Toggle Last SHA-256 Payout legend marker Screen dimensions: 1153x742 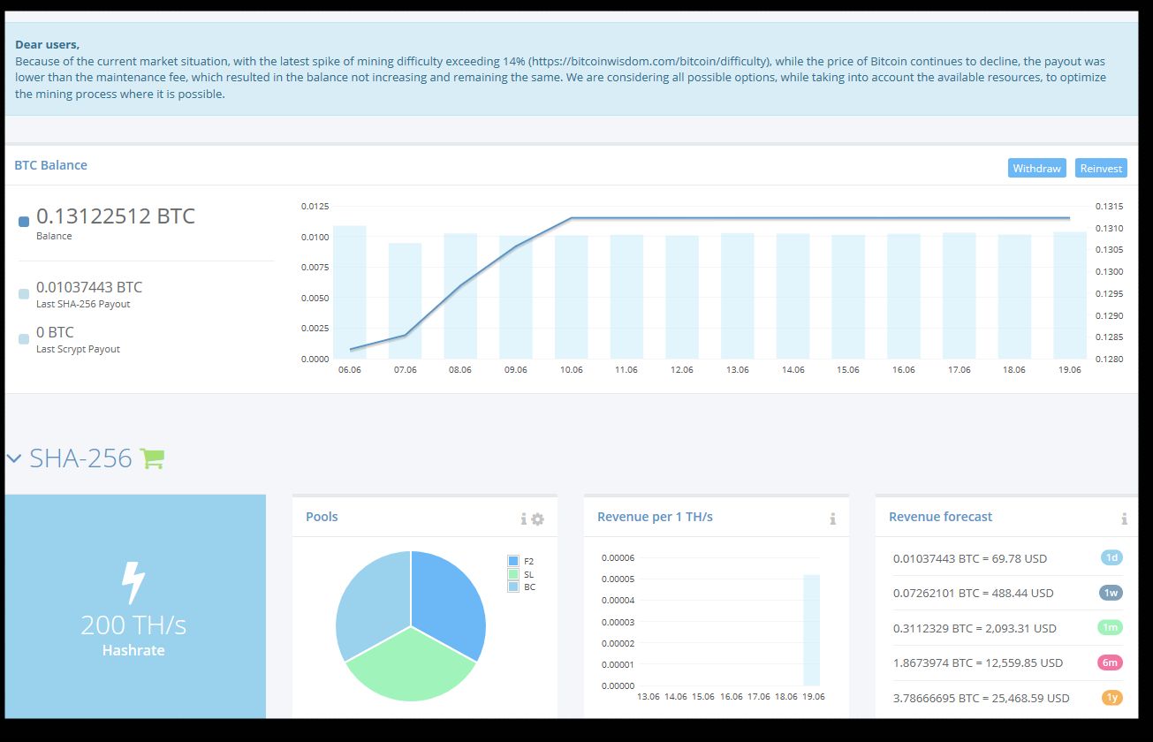24,294
